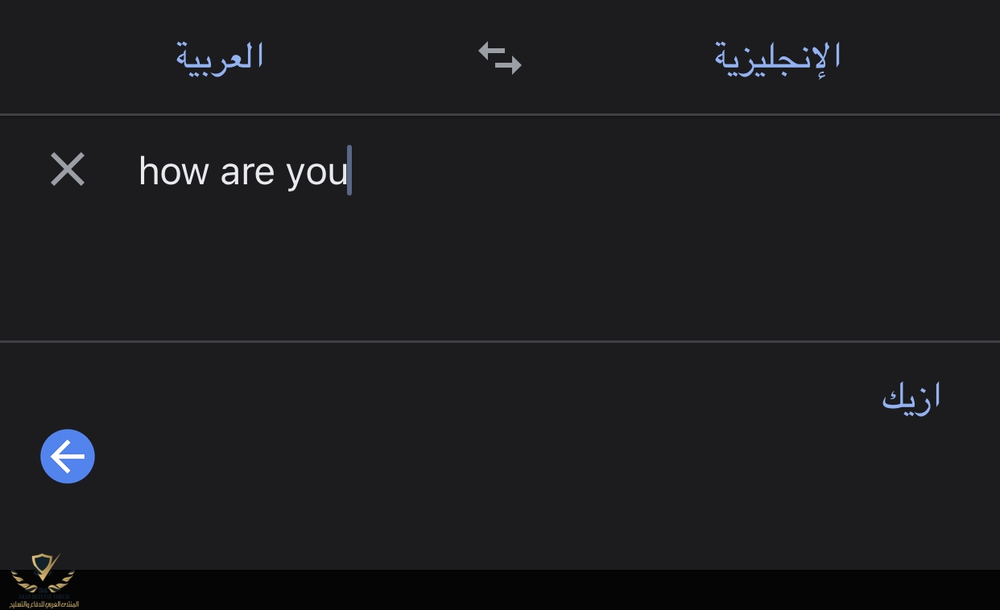
Task: Place cursor on the word "you"
Action: (316, 174)
